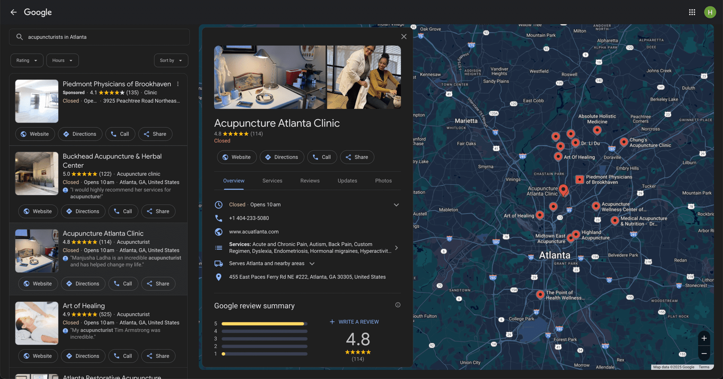Select the Piedmont Physicians of Brookhaven map marker

[579, 180]
